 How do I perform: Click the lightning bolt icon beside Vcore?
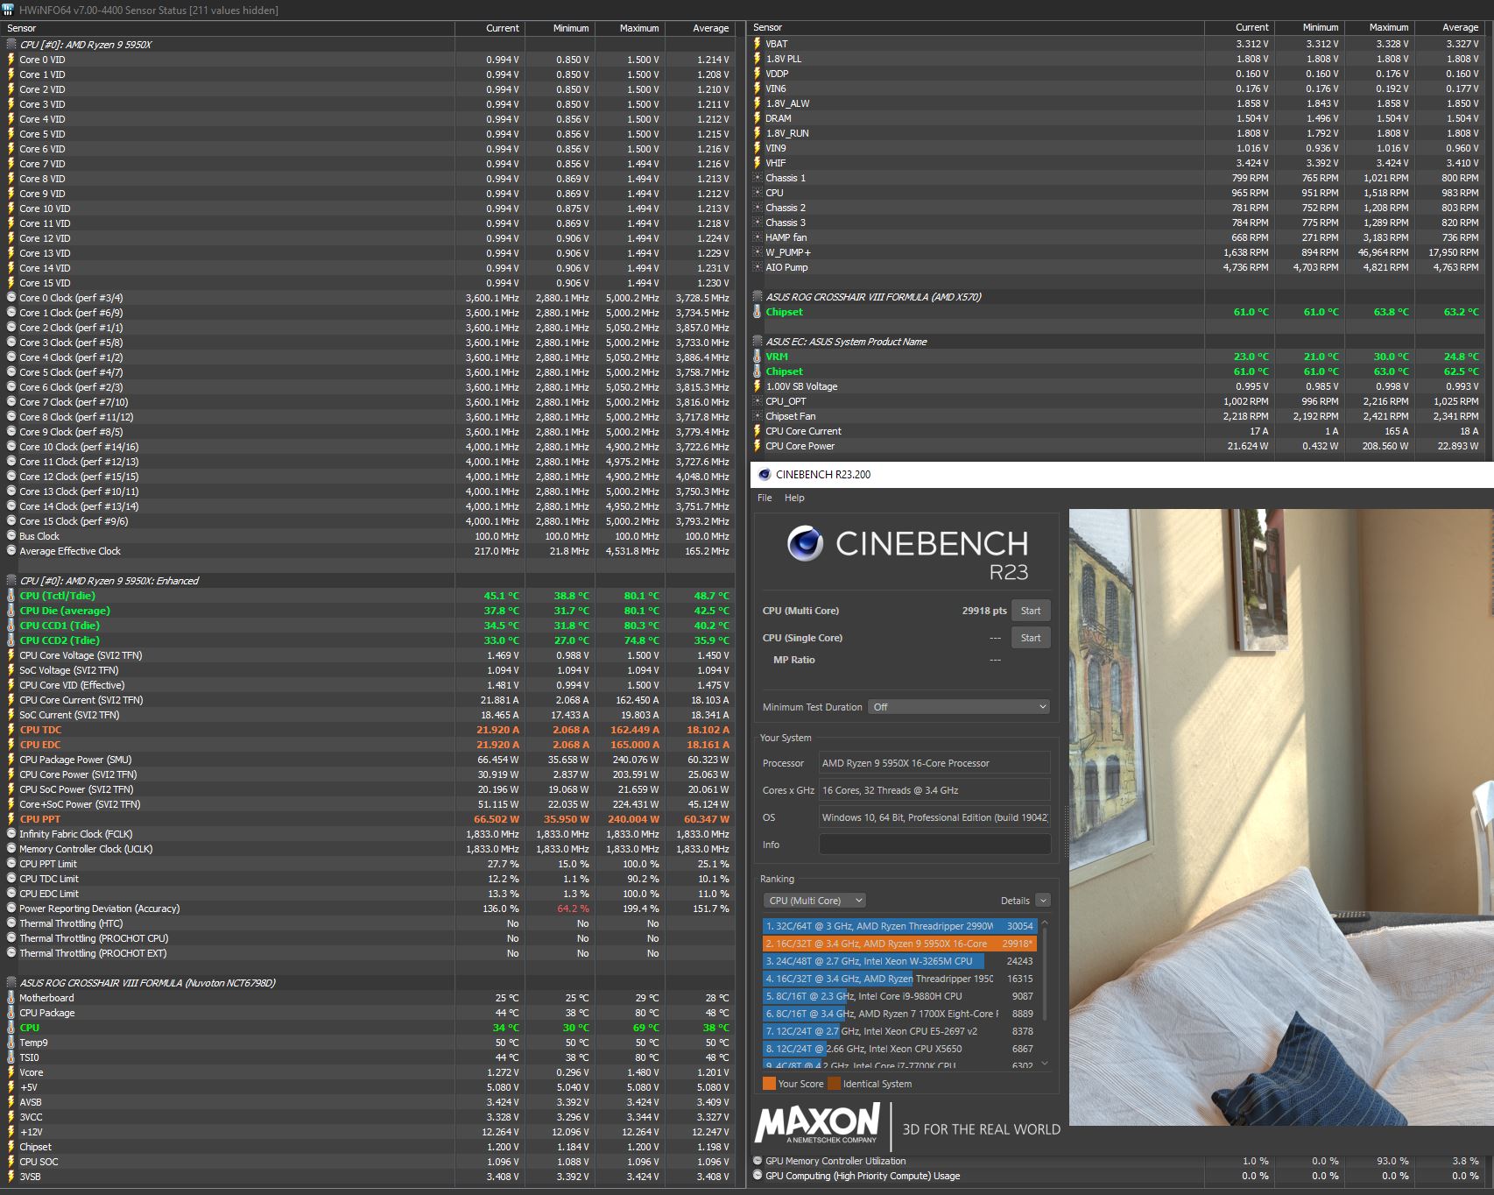pyautogui.click(x=11, y=1072)
